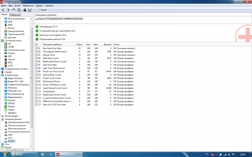252x157 pixels.
Task: Switch to the Избранное tab
Action: tap(15, 15)
